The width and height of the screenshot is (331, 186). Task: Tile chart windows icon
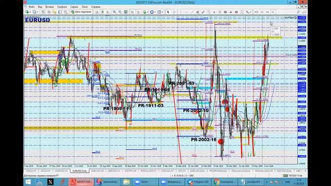pos(126,12)
